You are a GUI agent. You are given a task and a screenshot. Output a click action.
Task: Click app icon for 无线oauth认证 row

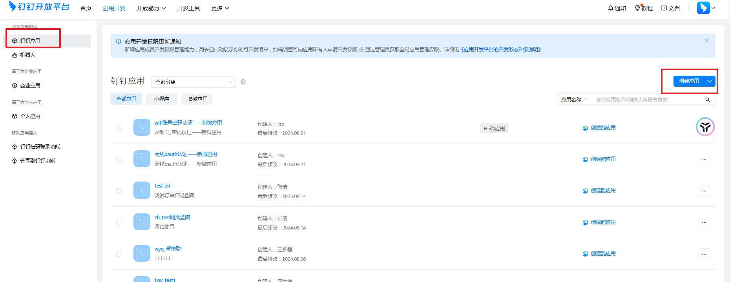pos(142,158)
